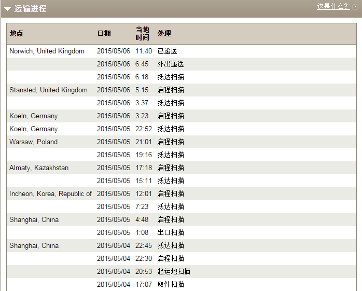Select the Norwich, United Kingdom location
The height and width of the screenshot is (291, 362).
coord(47,51)
